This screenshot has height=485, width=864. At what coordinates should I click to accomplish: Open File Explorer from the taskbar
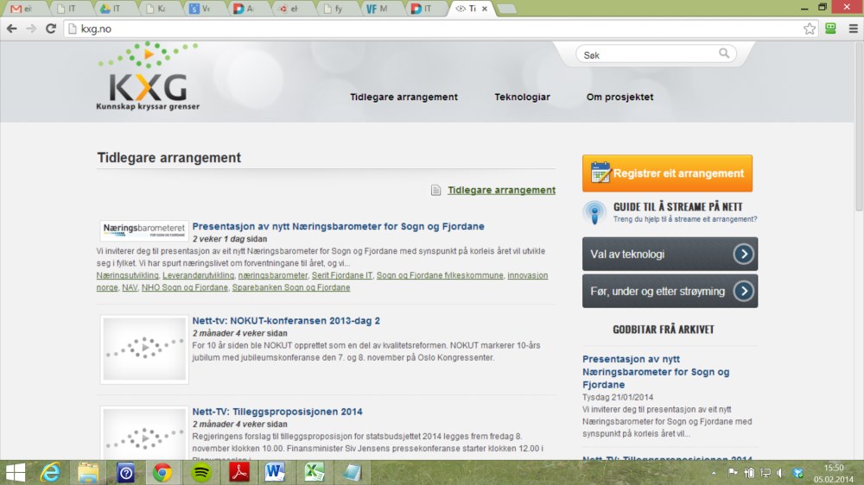click(x=88, y=472)
